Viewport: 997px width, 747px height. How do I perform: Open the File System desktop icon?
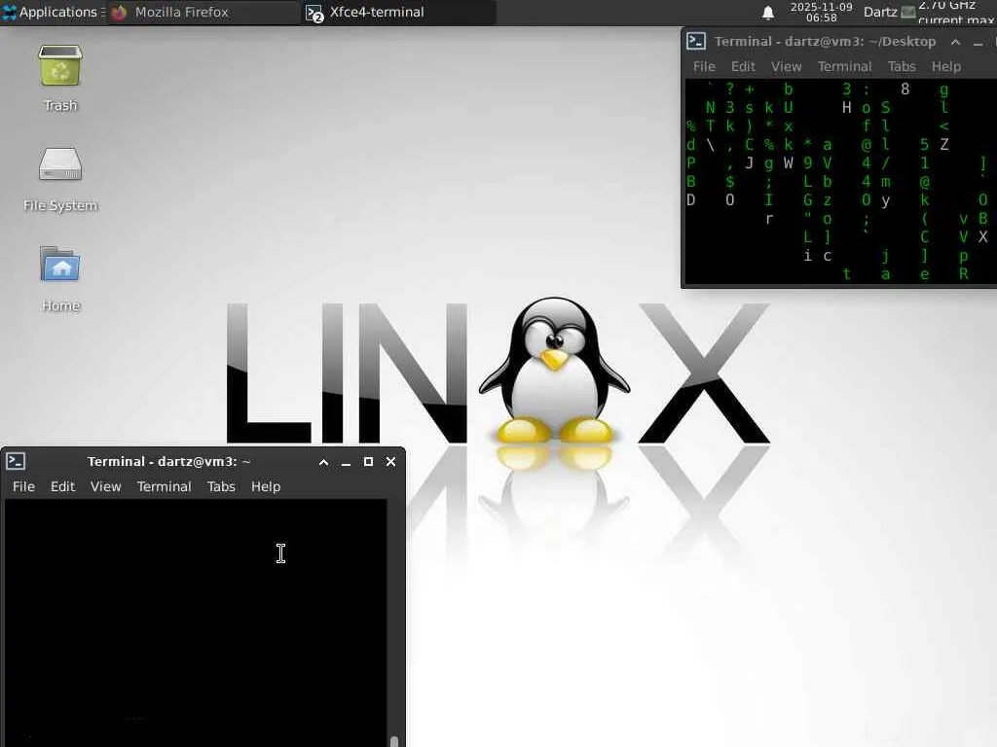pos(59,179)
